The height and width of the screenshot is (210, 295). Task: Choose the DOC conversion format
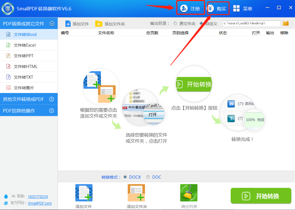point(148,177)
